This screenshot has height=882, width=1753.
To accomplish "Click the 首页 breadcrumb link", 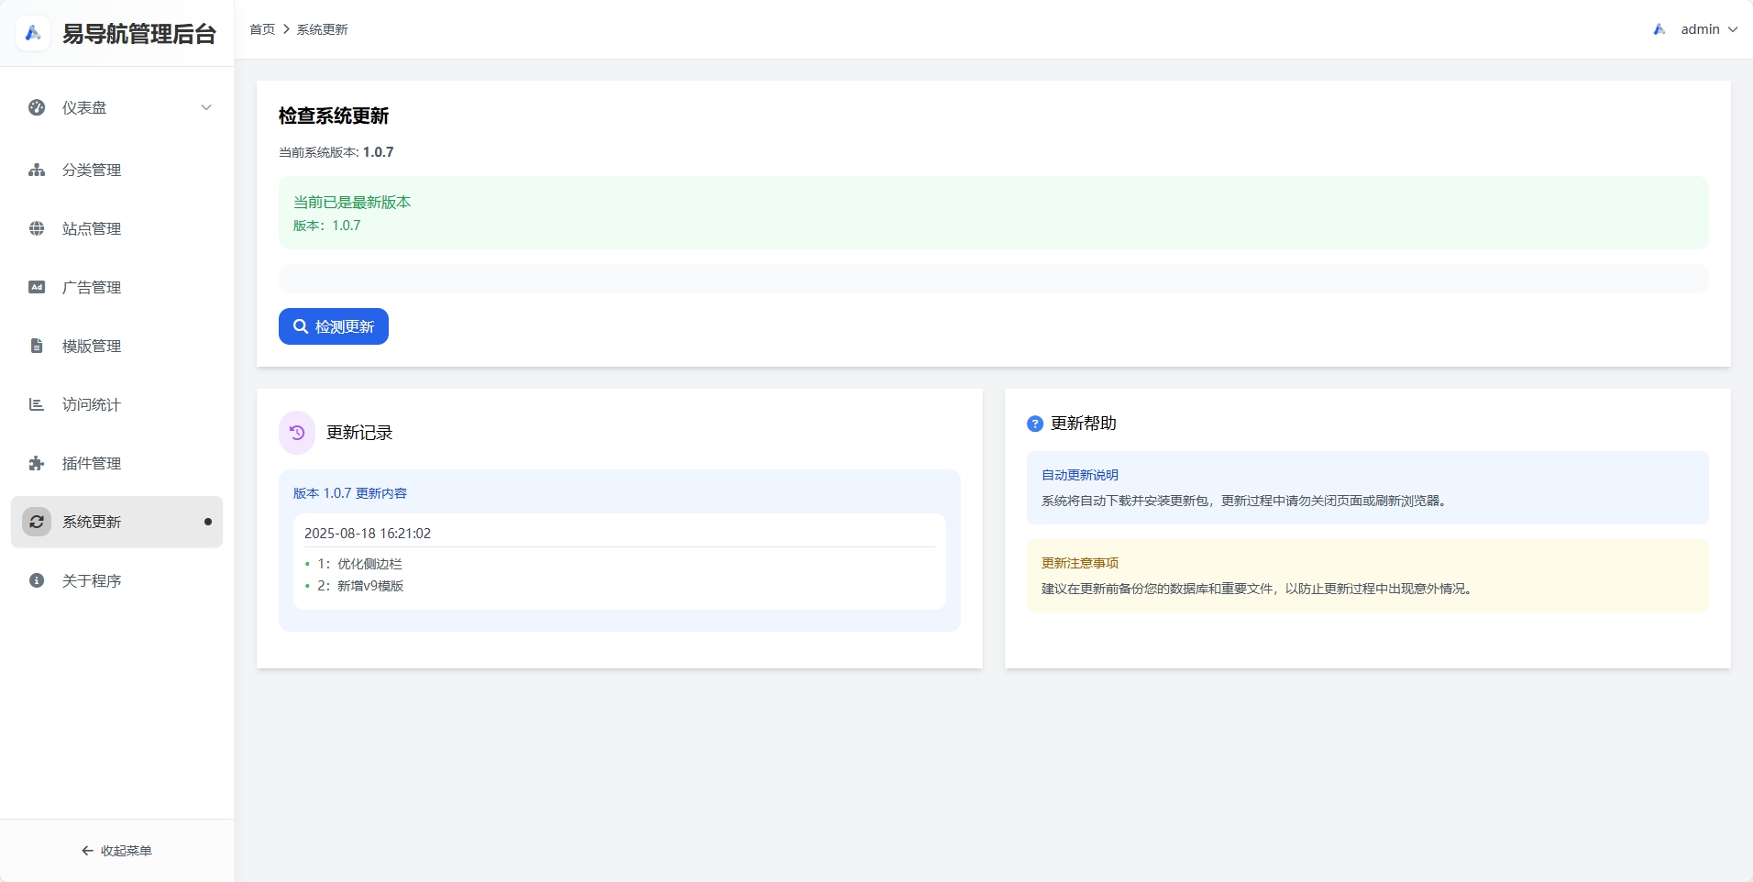I will click(262, 29).
